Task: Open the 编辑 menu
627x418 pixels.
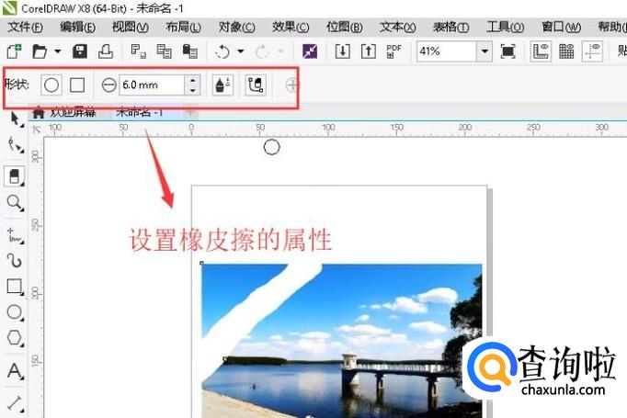Action: pyautogui.click(x=77, y=28)
